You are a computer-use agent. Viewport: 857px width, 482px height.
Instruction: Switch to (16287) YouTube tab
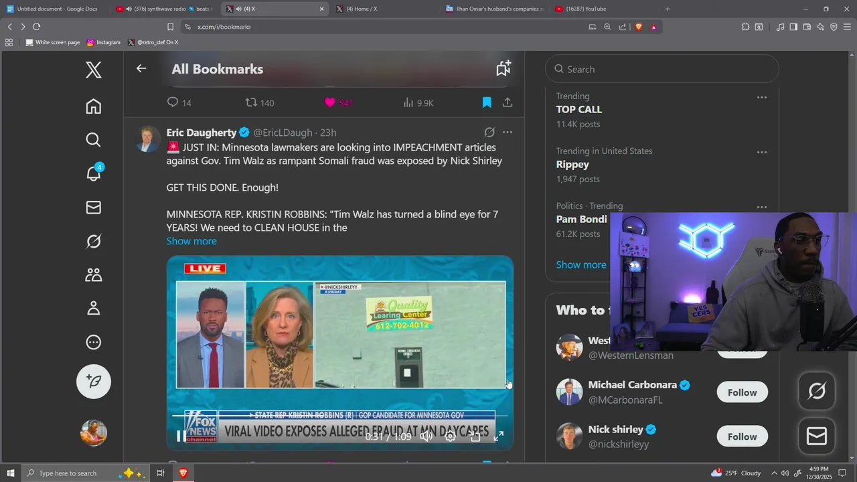605,9
